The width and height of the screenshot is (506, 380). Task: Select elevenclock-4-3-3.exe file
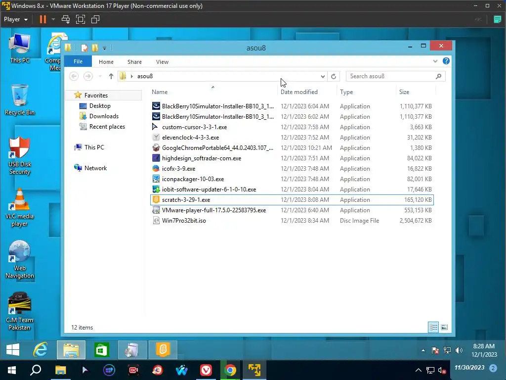(292, 138)
